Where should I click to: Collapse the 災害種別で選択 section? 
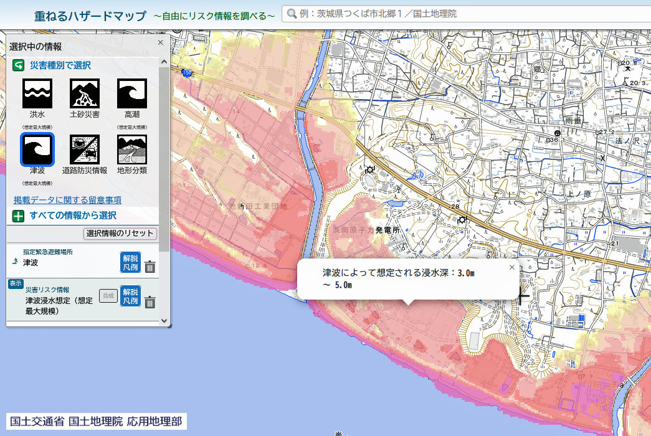coord(19,65)
